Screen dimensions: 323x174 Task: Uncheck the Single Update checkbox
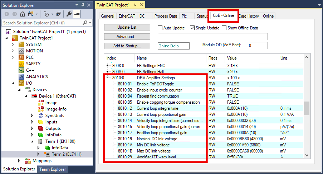192,28
